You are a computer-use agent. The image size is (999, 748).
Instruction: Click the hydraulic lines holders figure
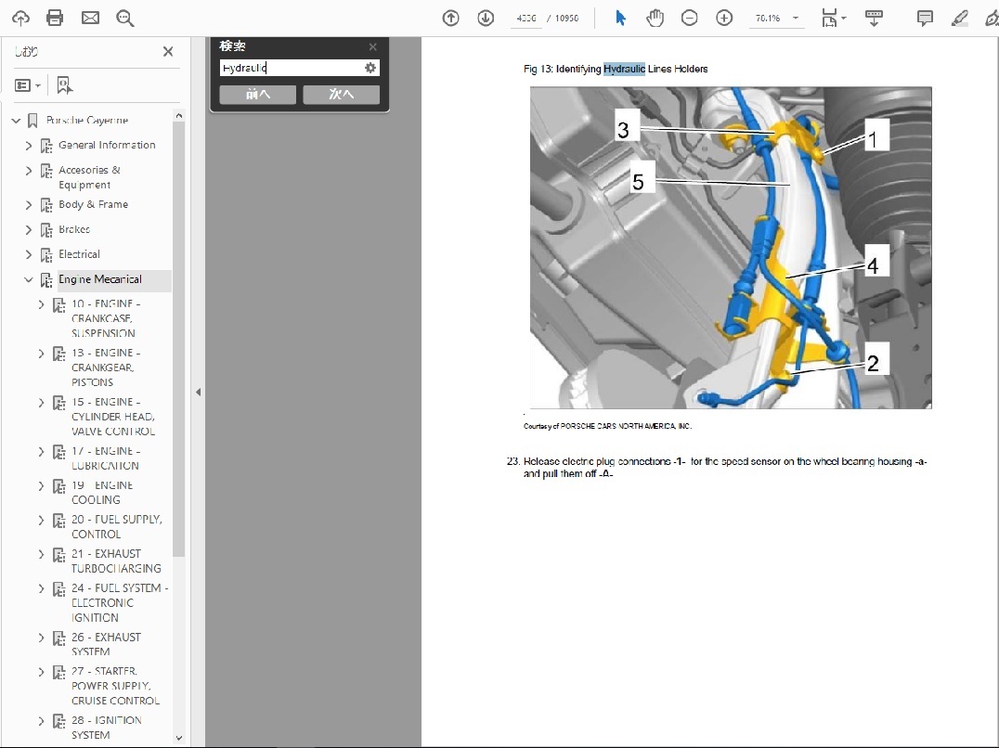click(x=731, y=248)
